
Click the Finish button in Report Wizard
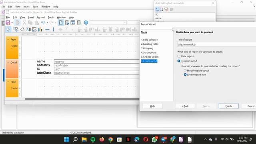(228, 106)
